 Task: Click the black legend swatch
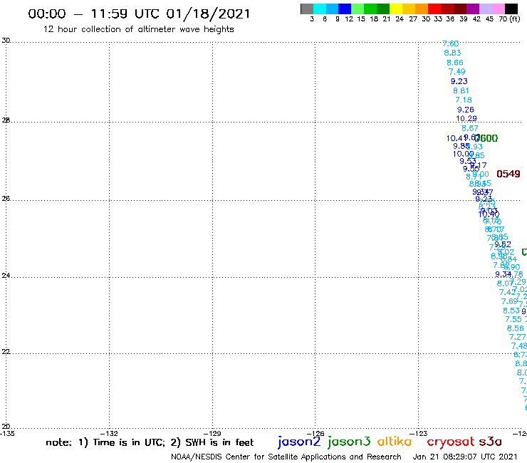(511, 9)
